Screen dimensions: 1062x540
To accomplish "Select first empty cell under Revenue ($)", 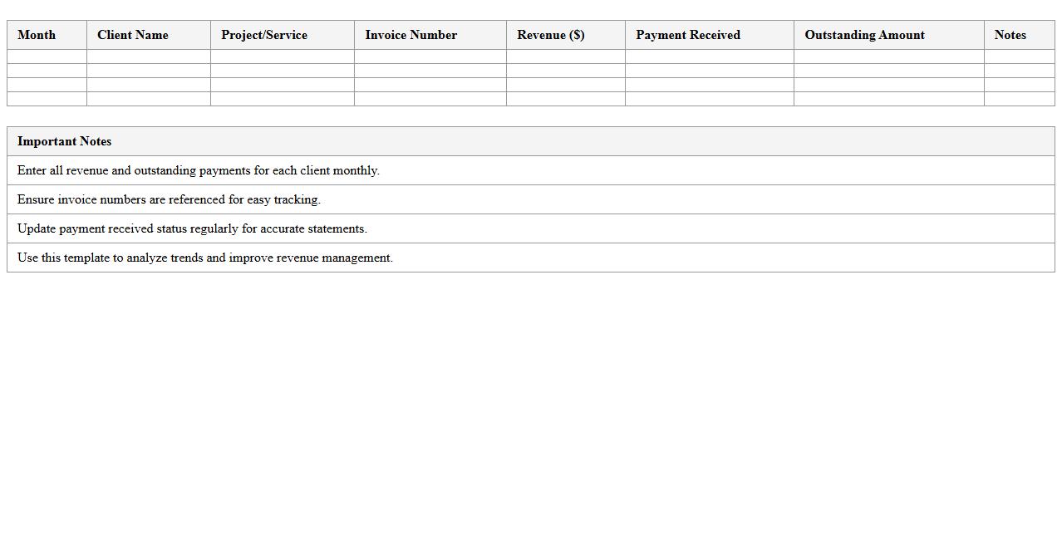I will click(566, 56).
